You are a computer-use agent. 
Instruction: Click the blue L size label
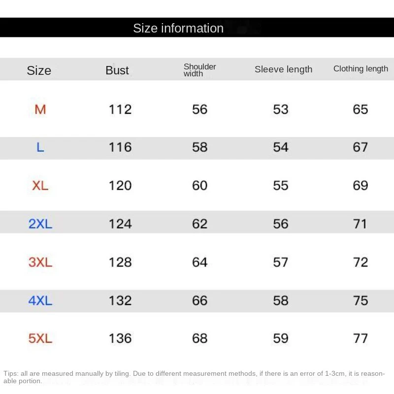coord(40,147)
